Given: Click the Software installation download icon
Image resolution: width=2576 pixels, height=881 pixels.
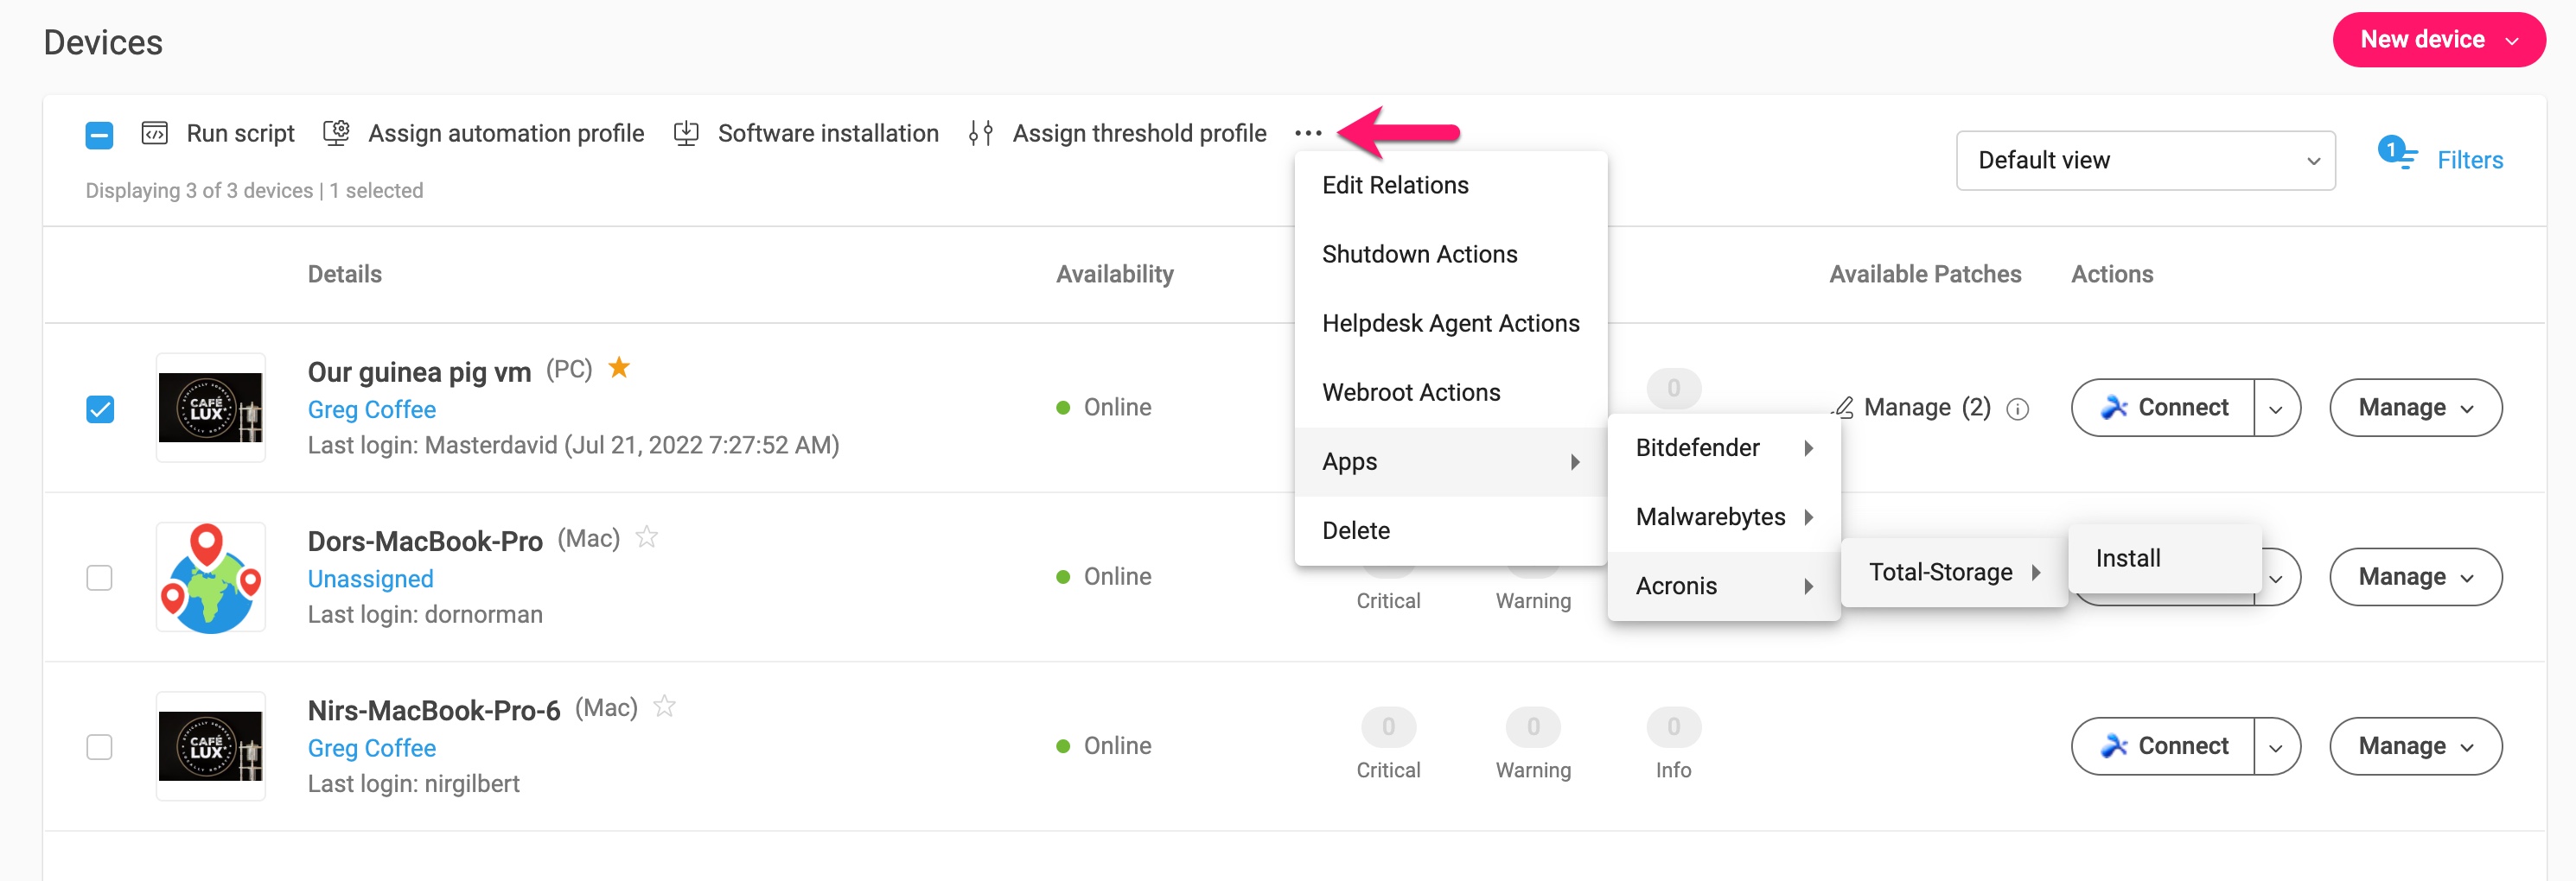Looking at the screenshot, I should pos(686,133).
